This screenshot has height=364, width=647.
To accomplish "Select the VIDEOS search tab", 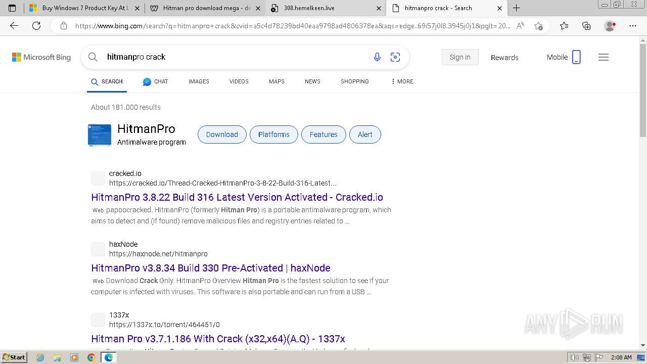I will point(239,81).
